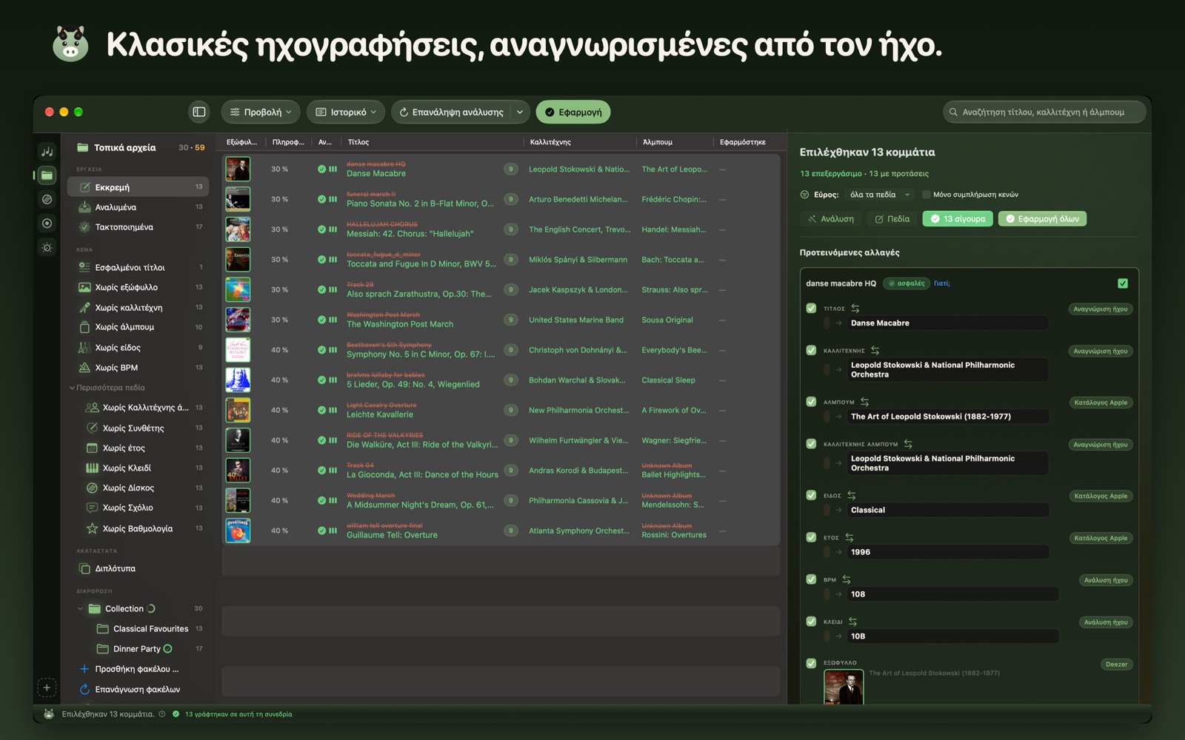Click the record target icon in left rail
This screenshot has height=740, width=1185.
[x=47, y=223]
